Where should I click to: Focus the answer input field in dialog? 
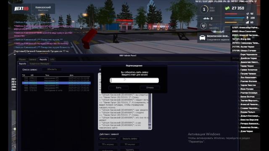(x=134, y=80)
